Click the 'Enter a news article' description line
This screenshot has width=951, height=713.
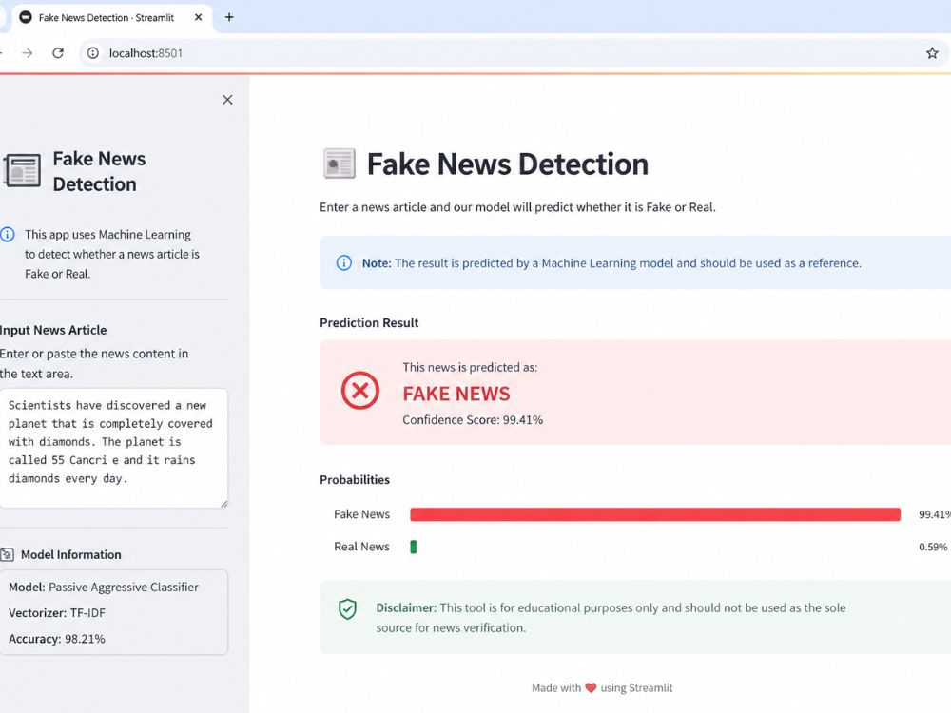517,206
